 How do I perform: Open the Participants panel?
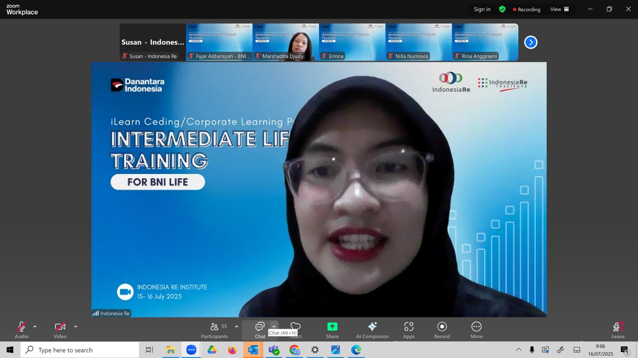coord(215,330)
